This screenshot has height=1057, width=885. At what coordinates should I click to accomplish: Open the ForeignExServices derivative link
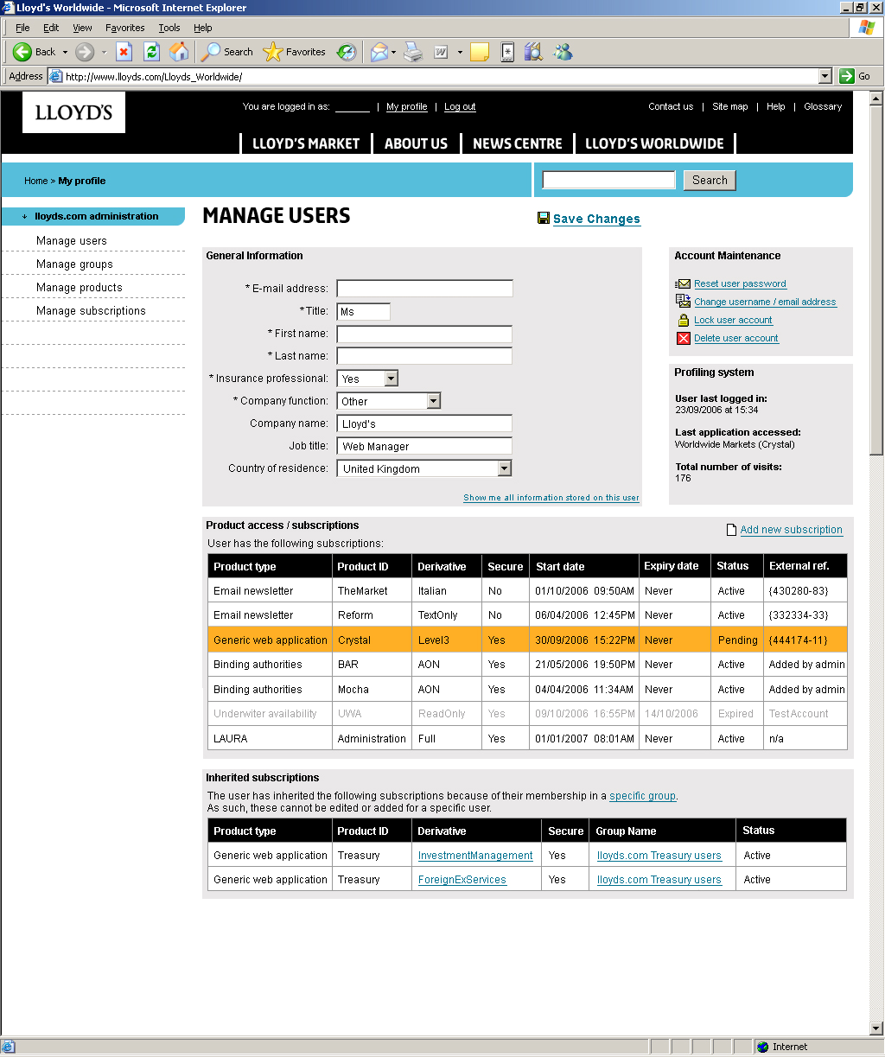(462, 880)
